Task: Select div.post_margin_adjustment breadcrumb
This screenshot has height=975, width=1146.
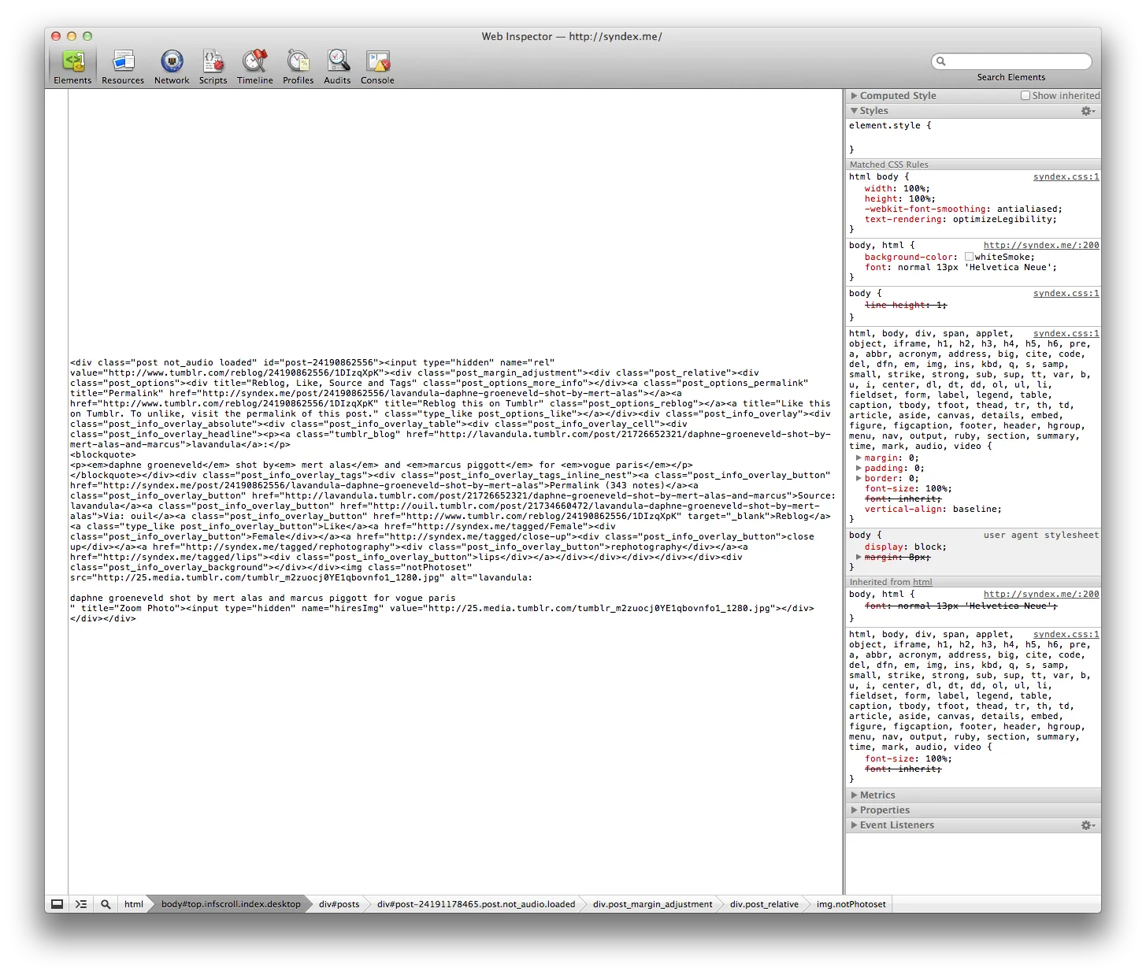Action: click(652, 904)
